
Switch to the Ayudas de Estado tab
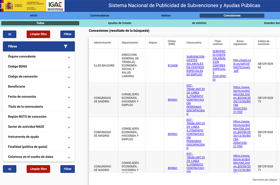pos(119,23)
